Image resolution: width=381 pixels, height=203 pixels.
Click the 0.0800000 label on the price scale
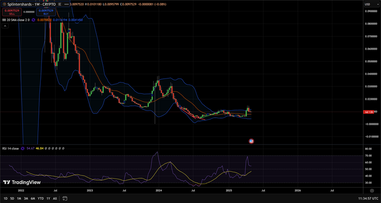[x=371, y=24]
